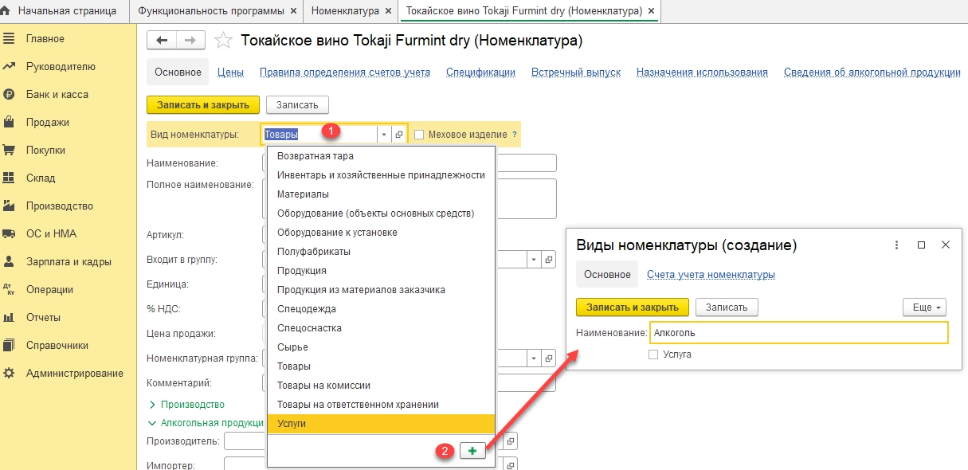
Task: Choose Продукция in the dropdown list
Action: click(381, 271)
